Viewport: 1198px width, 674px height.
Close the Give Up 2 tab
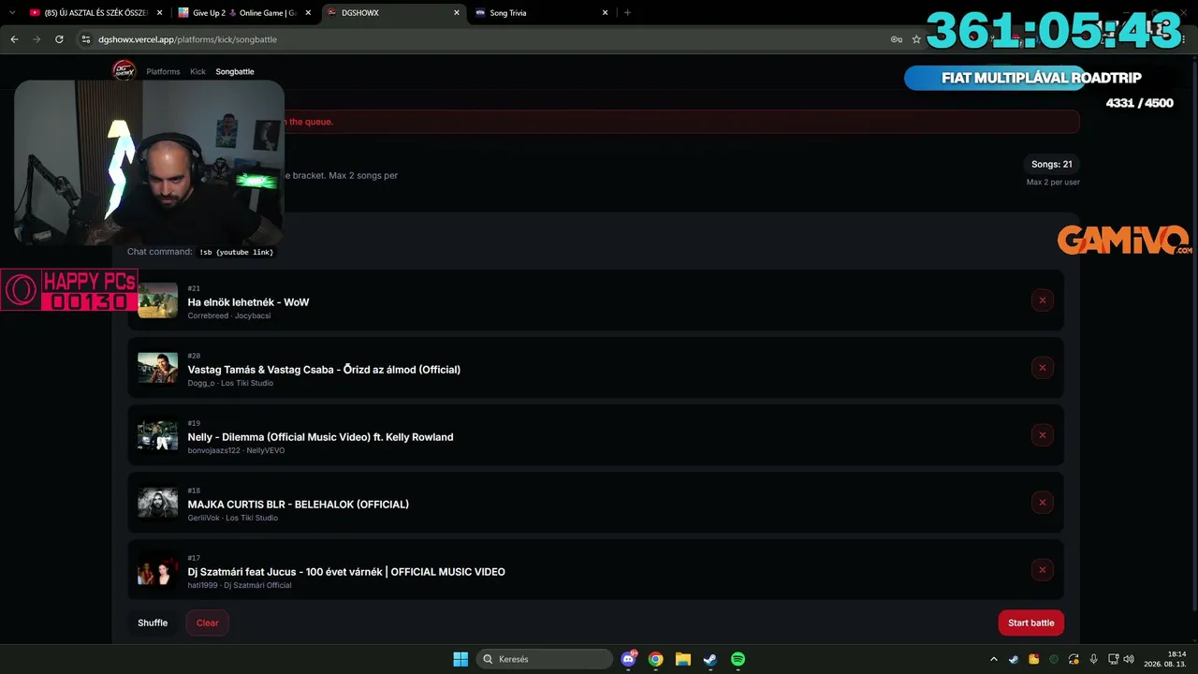pyautogui.click(x=308, y=13)
